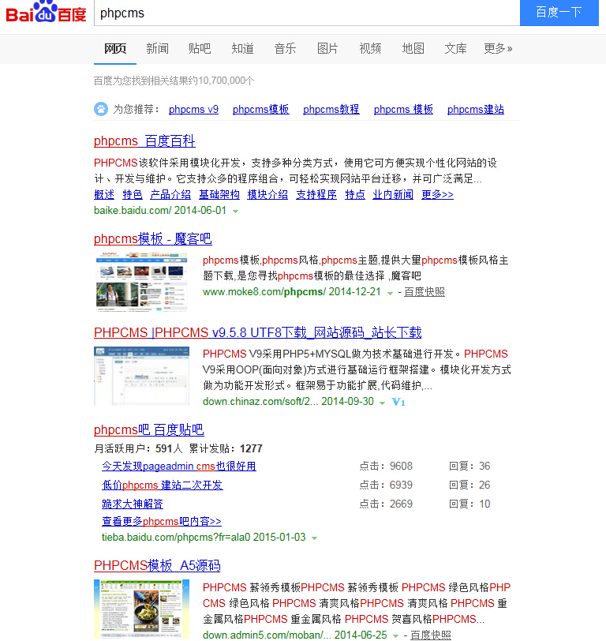
Task: Switch to the 新闻 tab
Action: pyautogui.click(x=157, y=49)
